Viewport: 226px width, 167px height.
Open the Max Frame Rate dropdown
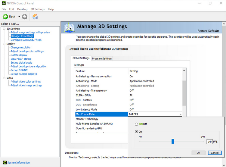click(180, 114)
